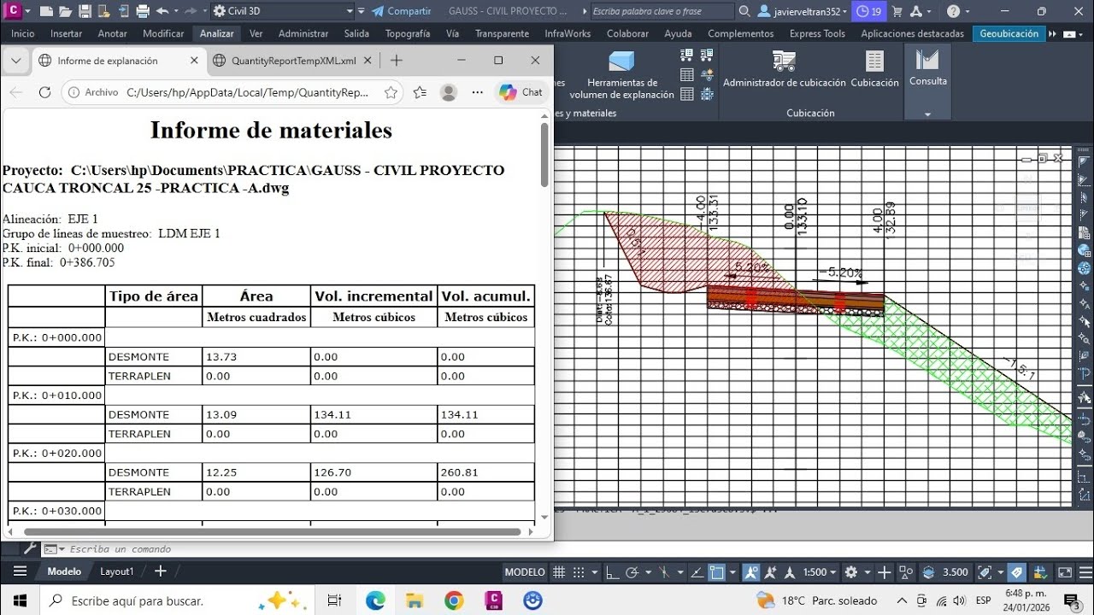Click the Compartir share button
The height and width of the screenshot is (615, 1094).
coord(402,11)
